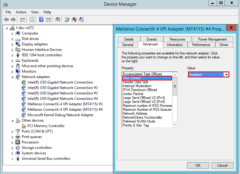This screenshot has height=174, width=240.
Task: Switch to the Events tab
Action: [x=152, y=39]
